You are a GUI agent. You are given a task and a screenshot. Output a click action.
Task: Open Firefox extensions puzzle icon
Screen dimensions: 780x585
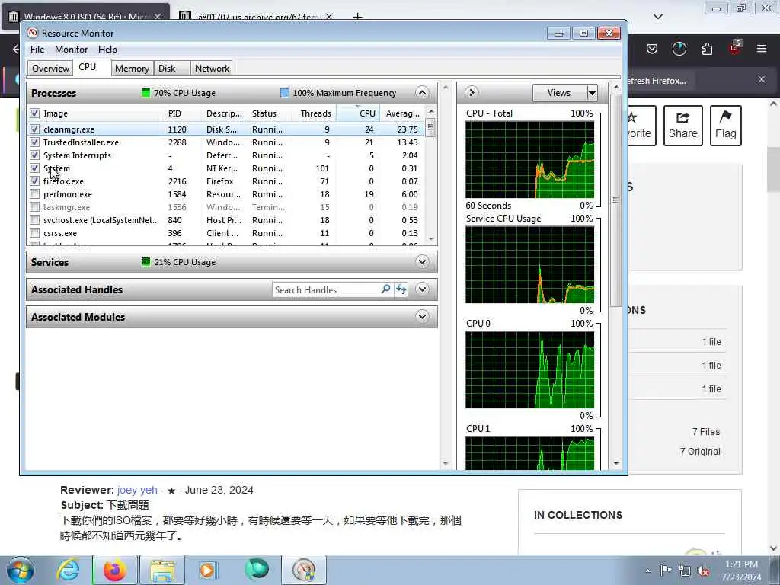click(x=707, y=49)
